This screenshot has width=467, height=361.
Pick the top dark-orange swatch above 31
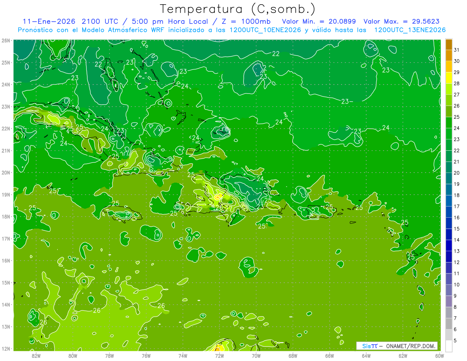click(449, 44)
